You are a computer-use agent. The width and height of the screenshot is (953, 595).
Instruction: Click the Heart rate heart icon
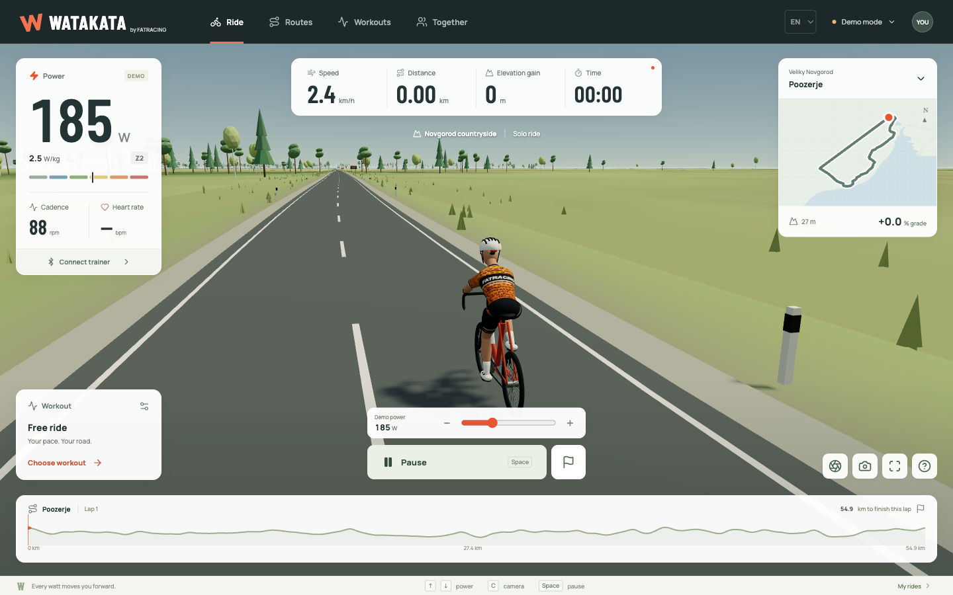coord(105,207)
